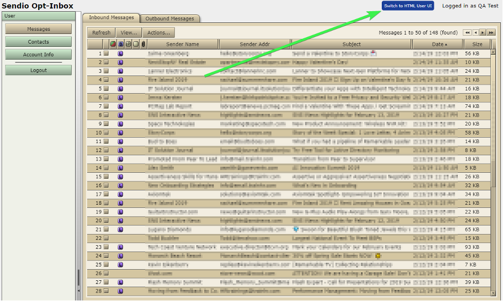503x301 pixels.
Task: Go to the next page of messages
Action: 482,32
